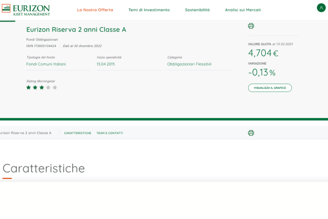Click the Fondi Comuni Italiani value
Screen dimensions: 328x219
46,64
